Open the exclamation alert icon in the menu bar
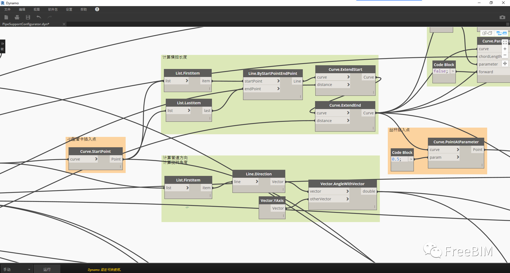Image resolution: width=510 pixels, height=273 pixels. tap(97, 9)
